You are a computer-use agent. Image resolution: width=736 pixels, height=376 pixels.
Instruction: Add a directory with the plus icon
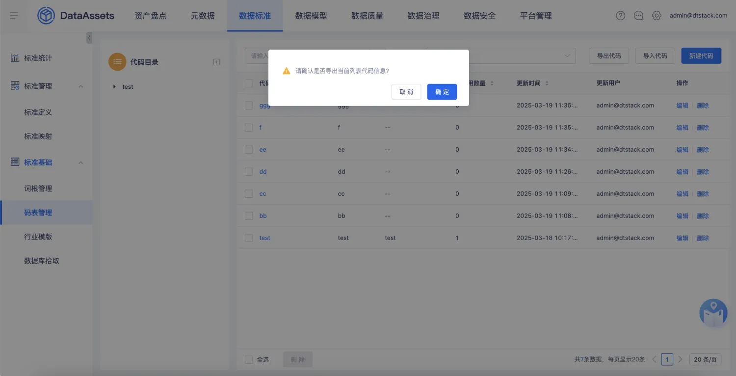click(x=217, y=62)
